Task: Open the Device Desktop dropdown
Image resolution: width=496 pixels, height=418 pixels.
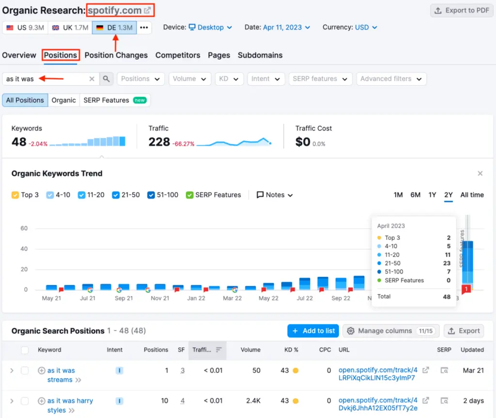Action: [210, 28]
